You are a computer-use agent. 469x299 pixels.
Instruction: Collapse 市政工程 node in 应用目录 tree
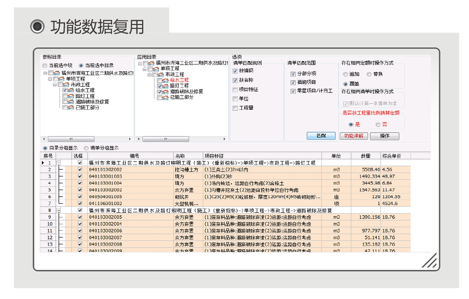tap(150, 74)
